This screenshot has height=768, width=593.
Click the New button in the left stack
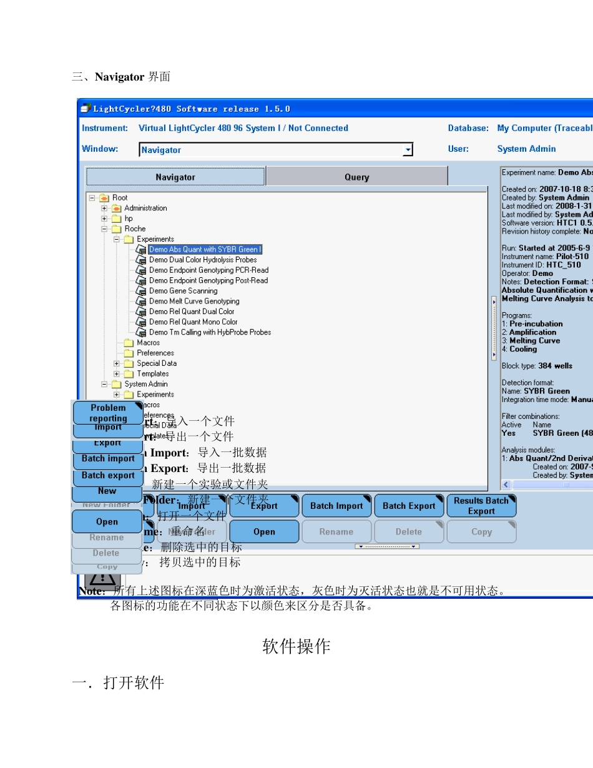click(108, 492)
